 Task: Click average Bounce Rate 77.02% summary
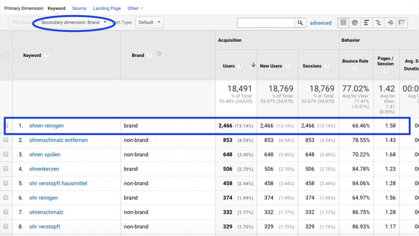tap(356, 88)
